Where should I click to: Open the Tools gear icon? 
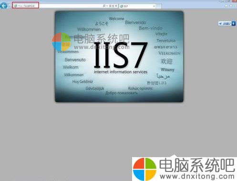click(x=235, y=6)
